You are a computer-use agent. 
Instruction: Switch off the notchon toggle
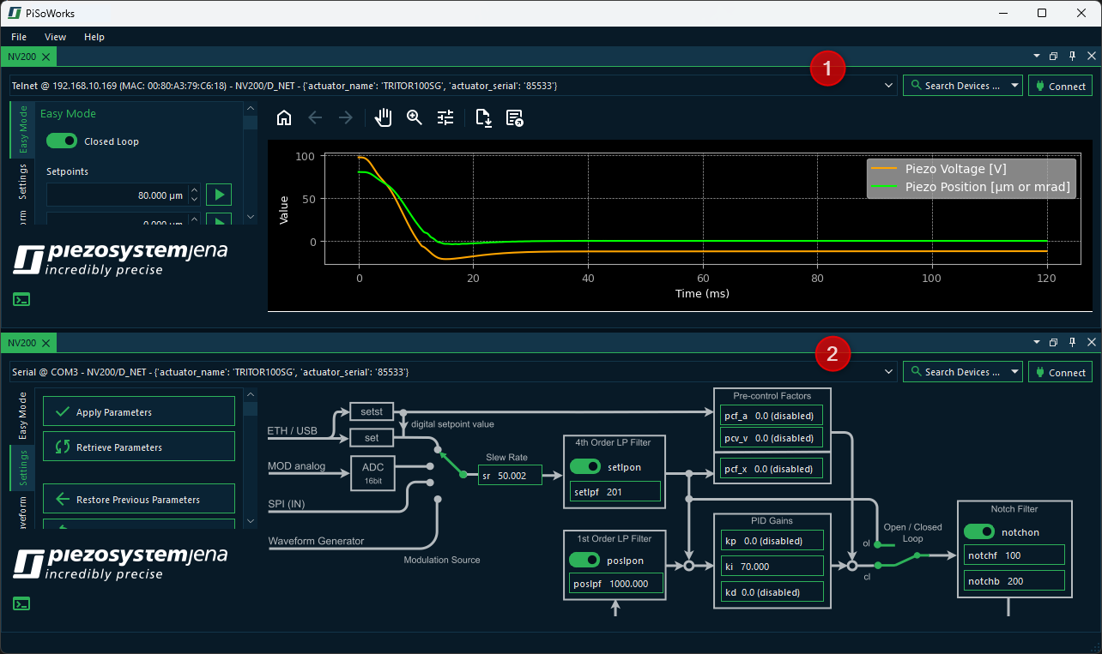tap(979, 531)
